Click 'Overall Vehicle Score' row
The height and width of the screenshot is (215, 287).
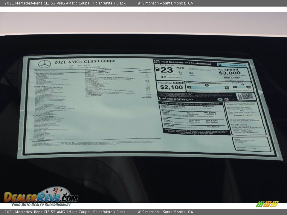click(191, 107)
